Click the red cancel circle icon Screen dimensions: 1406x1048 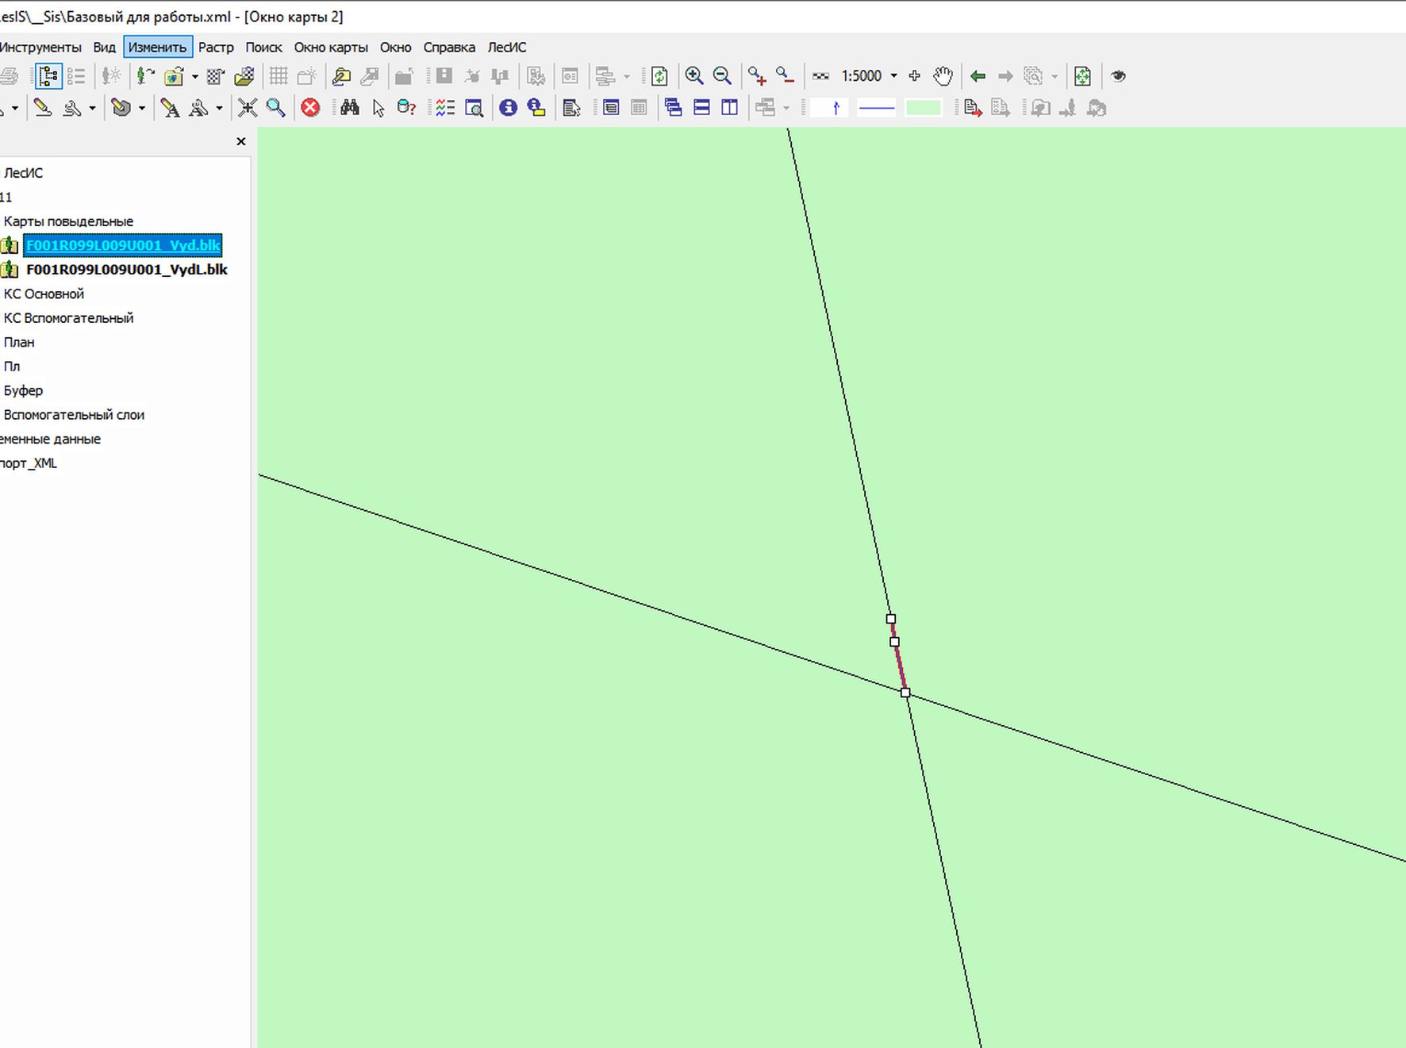point(310,108)
